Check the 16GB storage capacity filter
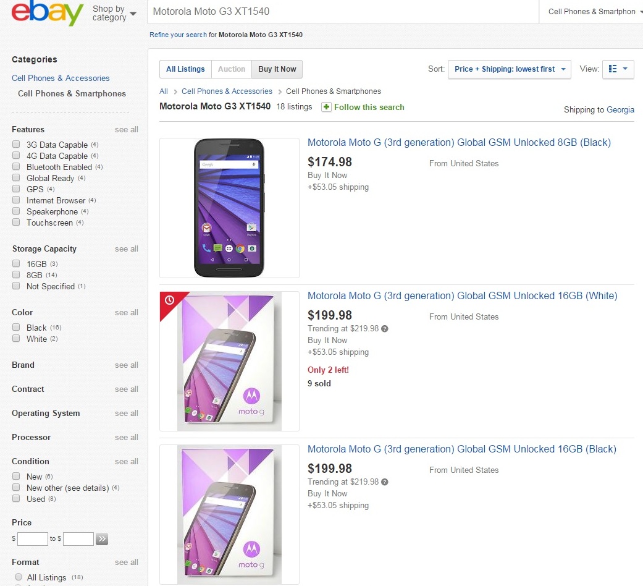Screen dimensions: 643x586 [x=16, y=264]
